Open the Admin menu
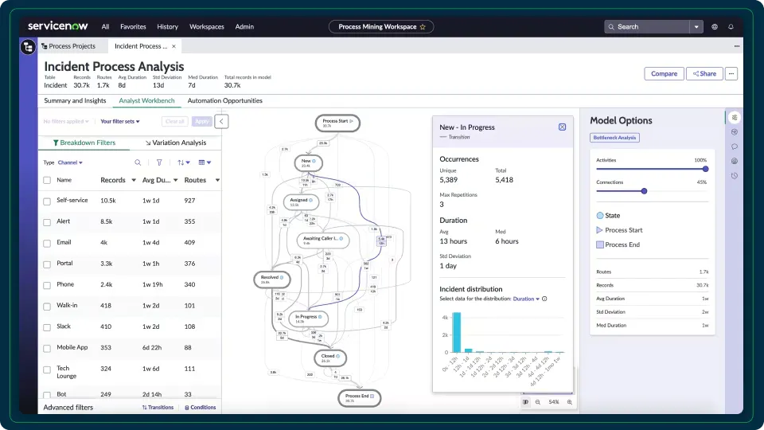The image size is (764, 430). click(x=244, y=27)
